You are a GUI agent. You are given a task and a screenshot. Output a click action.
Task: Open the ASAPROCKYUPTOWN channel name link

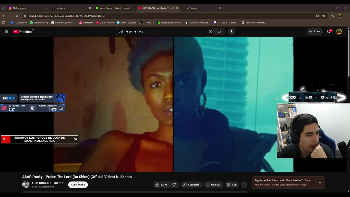[x=46, y=183]
